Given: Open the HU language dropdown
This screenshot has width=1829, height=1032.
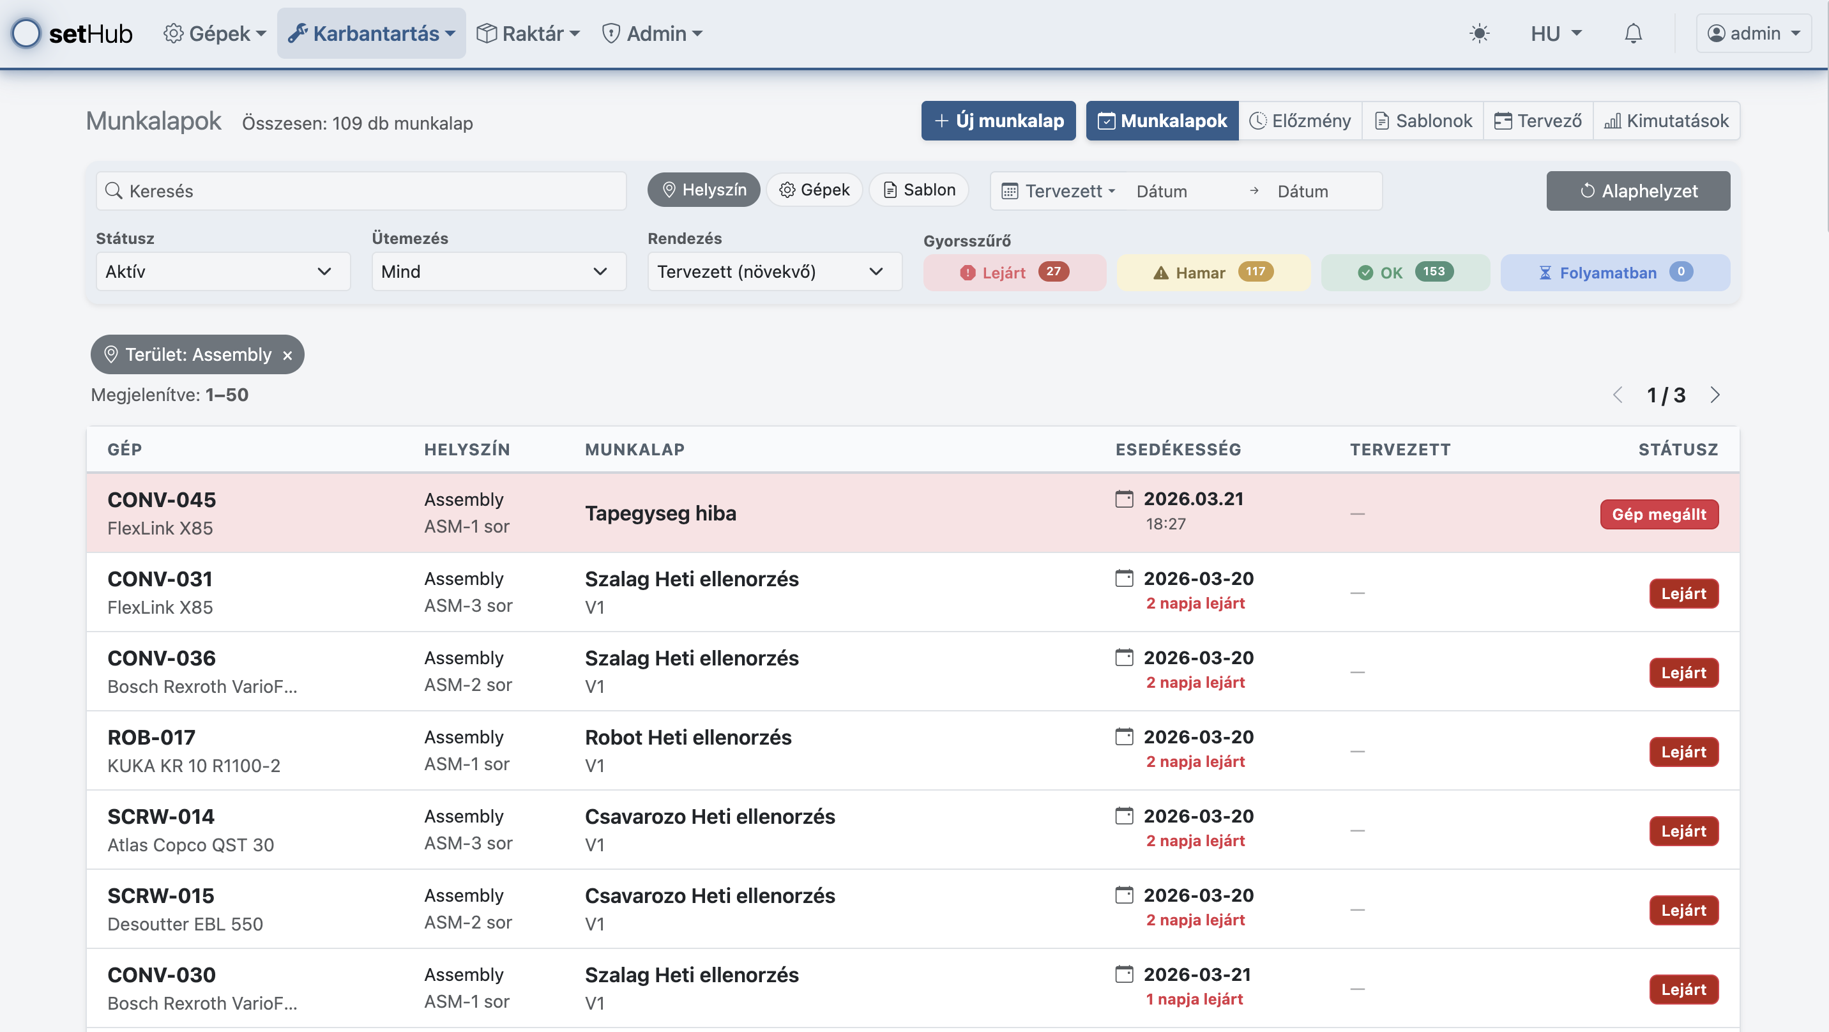Looking at the screenshot, I should coord(1555,33).
